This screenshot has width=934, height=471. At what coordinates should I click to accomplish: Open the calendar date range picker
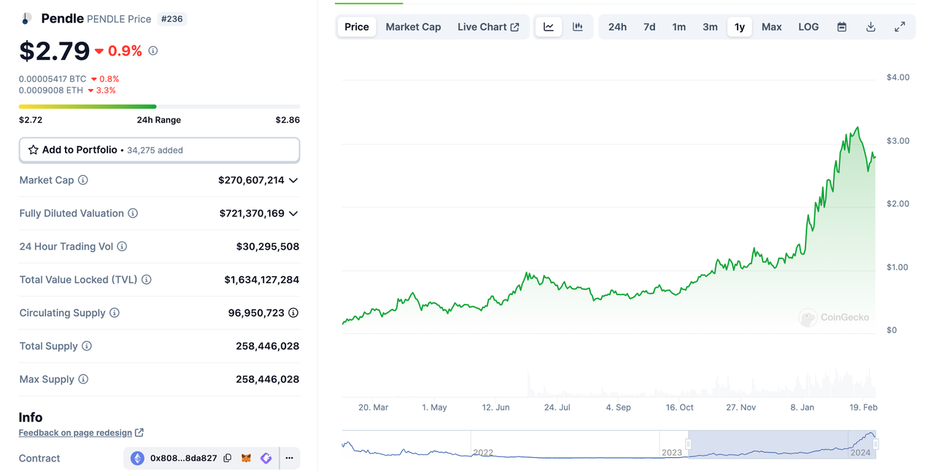pos(841,27)
